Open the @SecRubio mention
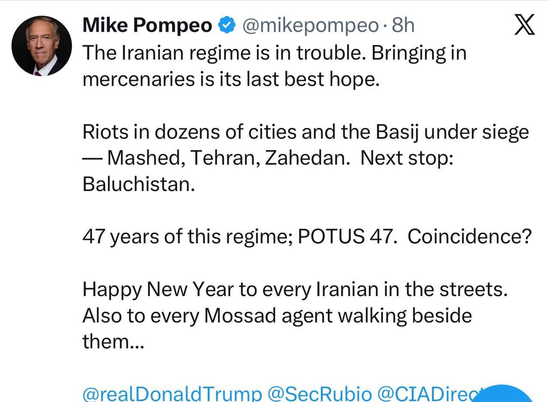The width and height of the screenshot is (549, 402). point(320,394)
